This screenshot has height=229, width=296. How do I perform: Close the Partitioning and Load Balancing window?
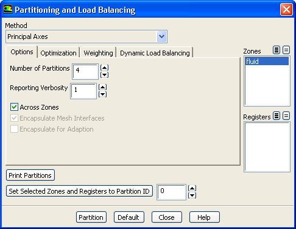[286, 9]
